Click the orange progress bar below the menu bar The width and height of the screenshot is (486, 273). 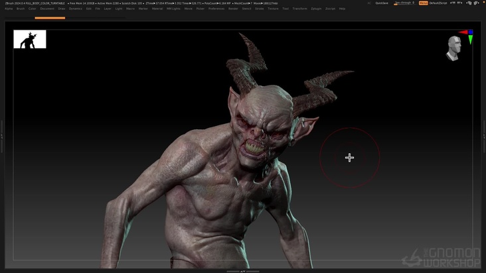[x=50, y=18]
